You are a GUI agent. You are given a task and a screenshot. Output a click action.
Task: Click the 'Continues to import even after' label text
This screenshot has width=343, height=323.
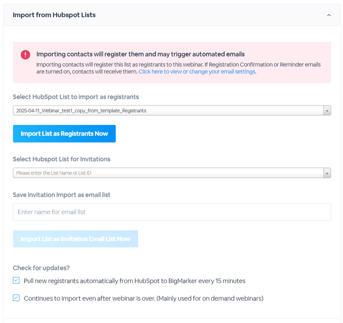click(143, 298)
